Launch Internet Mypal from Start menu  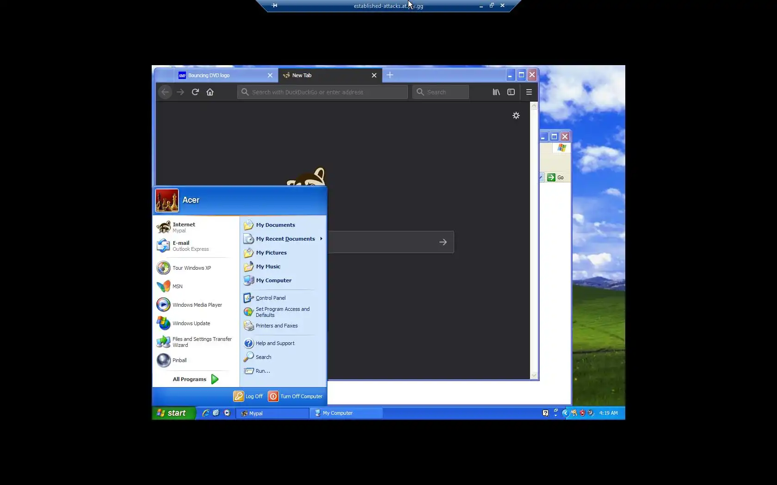coord(196,227)
